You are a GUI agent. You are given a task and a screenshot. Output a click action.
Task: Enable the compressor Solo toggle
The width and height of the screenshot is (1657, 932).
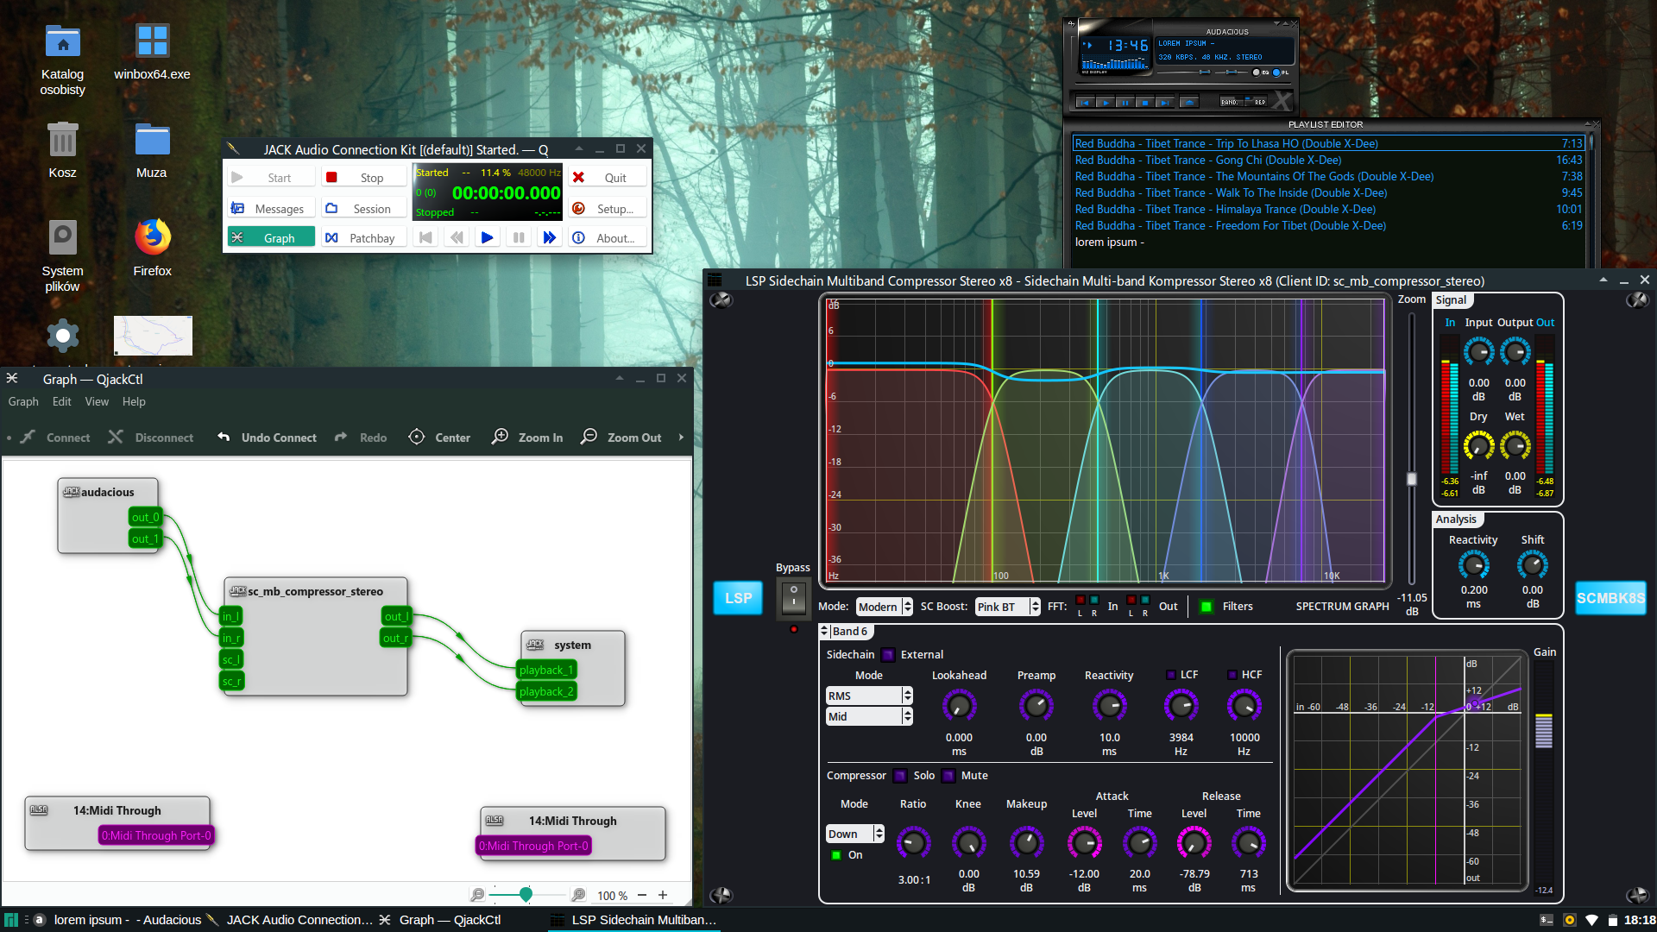click(900, 775)
